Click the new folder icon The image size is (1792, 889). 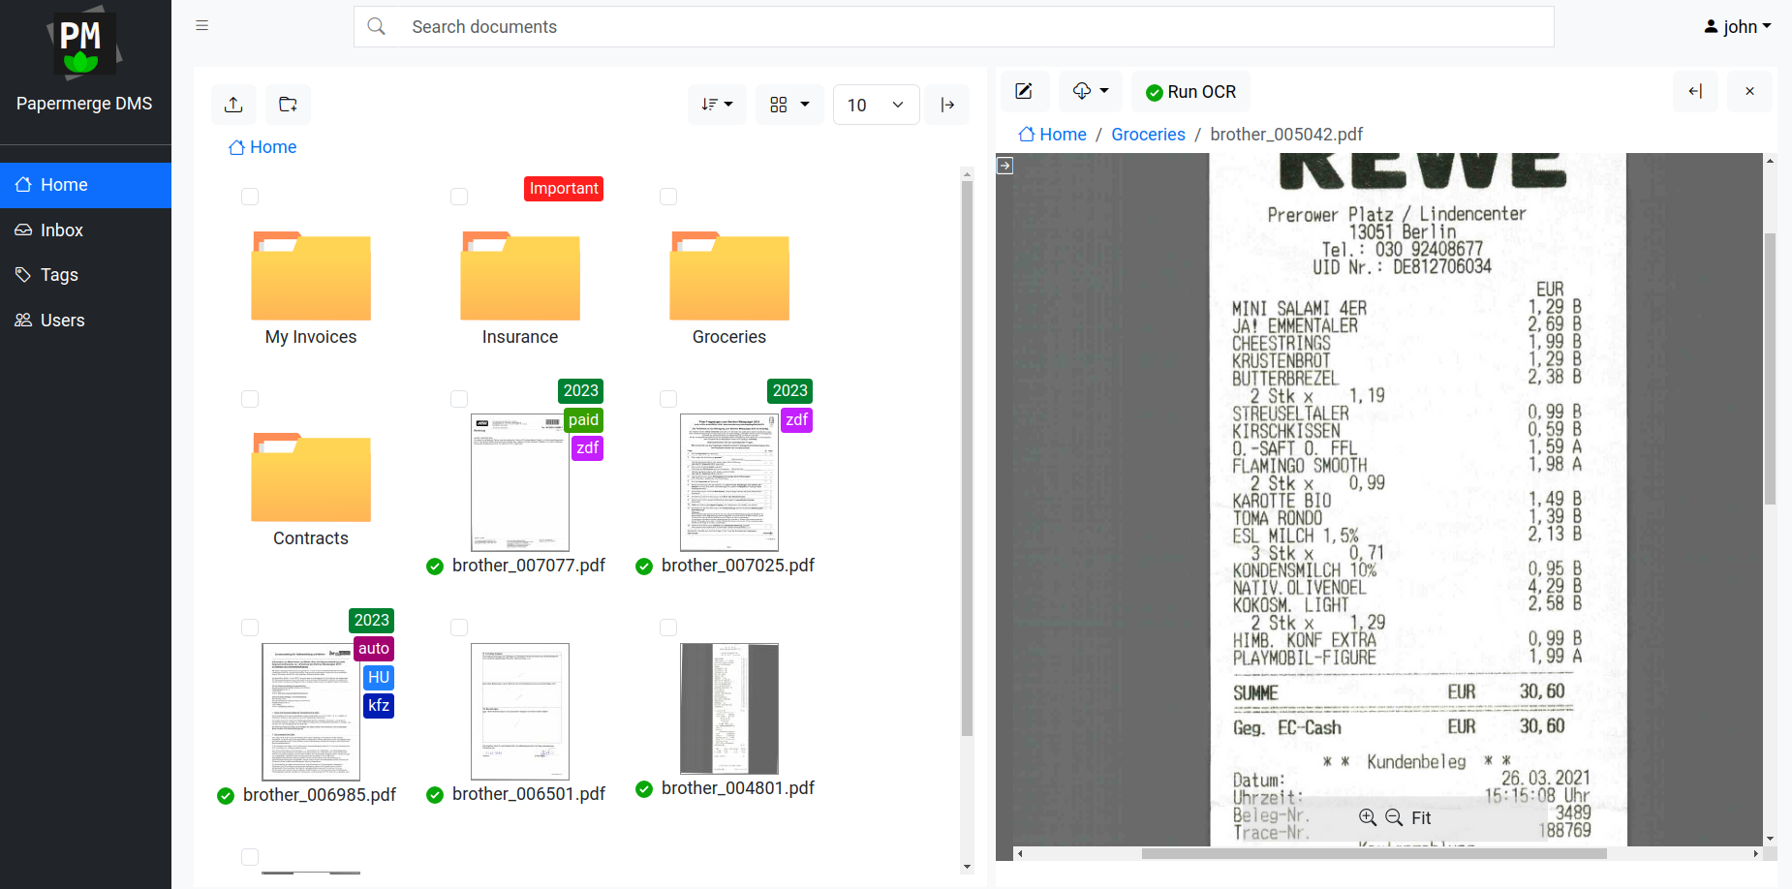click(x=288, y=105)
